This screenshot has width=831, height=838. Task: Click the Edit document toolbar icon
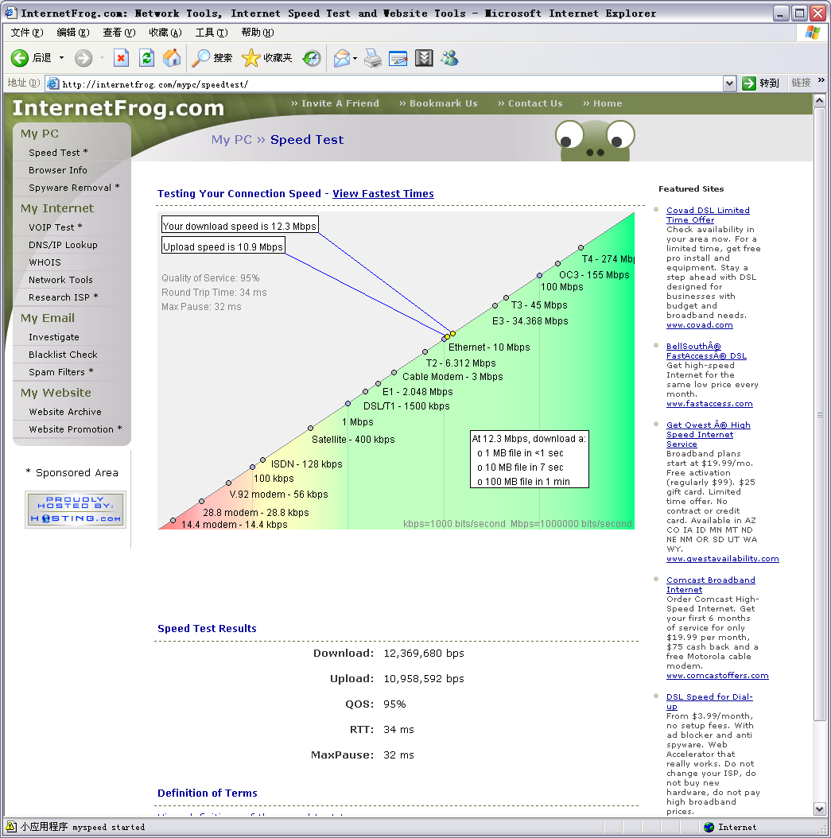coord(398,58)
